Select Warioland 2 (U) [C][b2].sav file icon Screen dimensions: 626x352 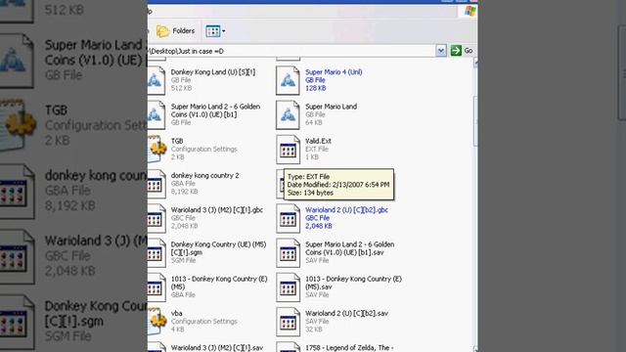288,322
